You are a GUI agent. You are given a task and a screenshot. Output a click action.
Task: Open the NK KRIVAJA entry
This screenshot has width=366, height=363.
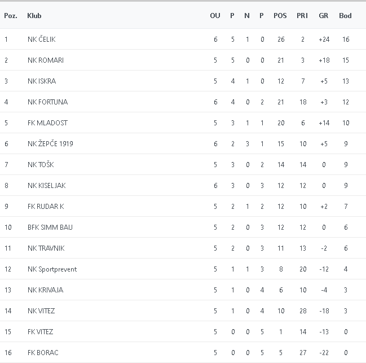tap(45, 290)
